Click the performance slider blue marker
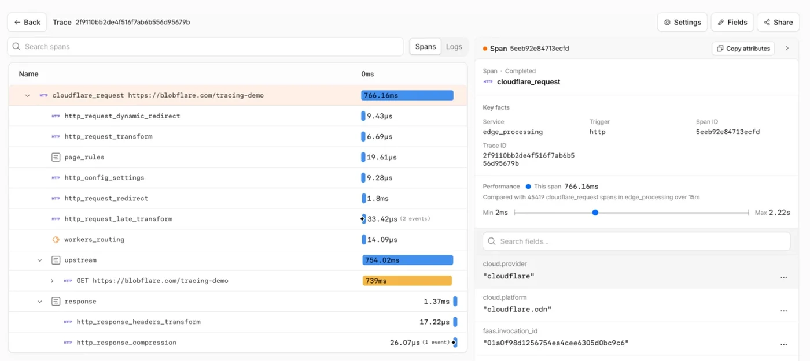This screenshot has height=361, width=810. coord(595,213)
